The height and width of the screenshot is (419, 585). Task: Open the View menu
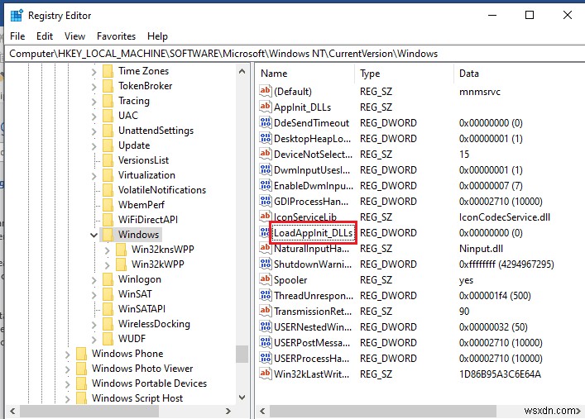pos(74,36)
